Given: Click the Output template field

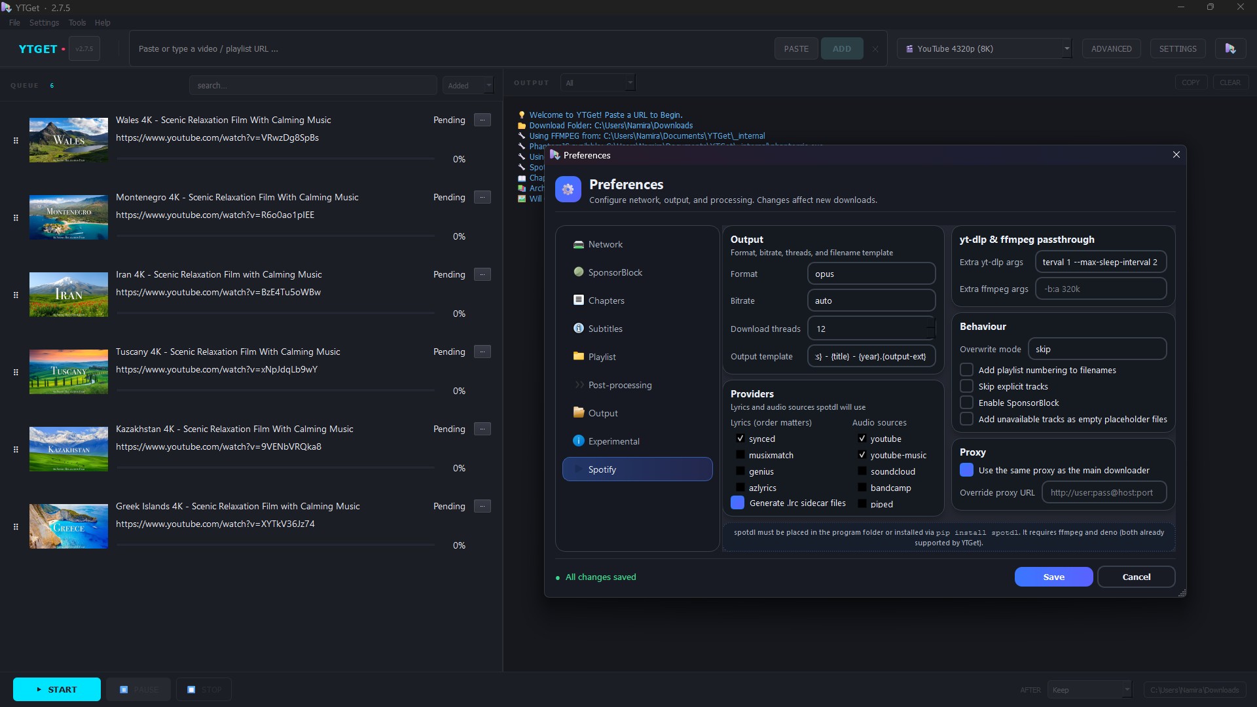Looking at the screenshot, I should (x=871, y=356).
